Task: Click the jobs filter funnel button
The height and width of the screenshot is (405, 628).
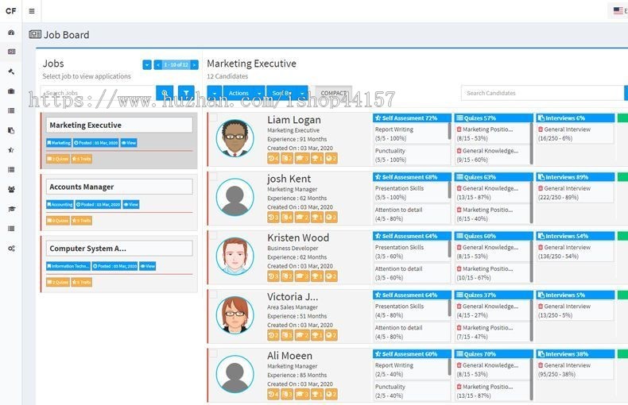Action: click(186, 93)
